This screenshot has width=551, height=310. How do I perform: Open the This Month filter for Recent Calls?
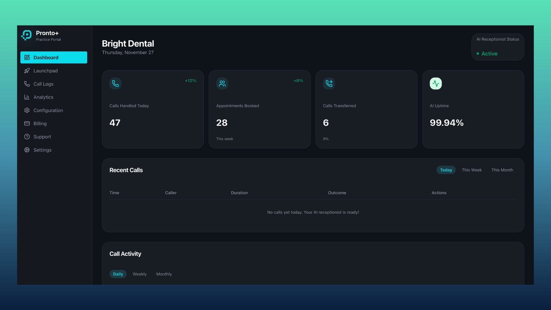pos(502,170)
